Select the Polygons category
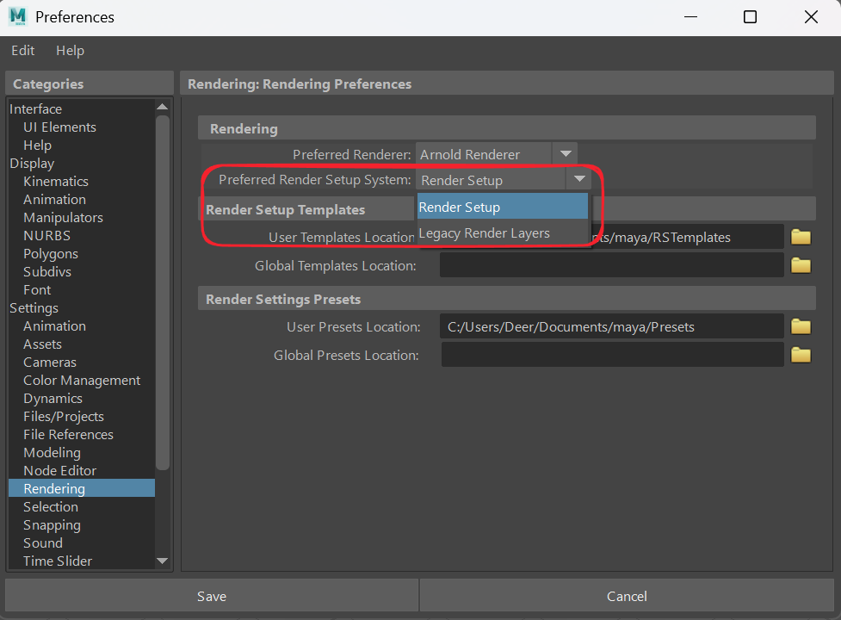841x620 pixels. (51, 254)
